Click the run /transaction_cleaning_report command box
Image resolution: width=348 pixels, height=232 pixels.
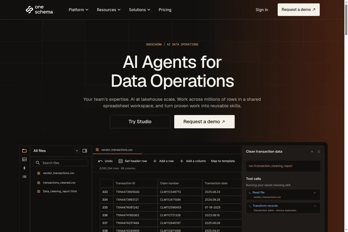[x=283, y=166]
